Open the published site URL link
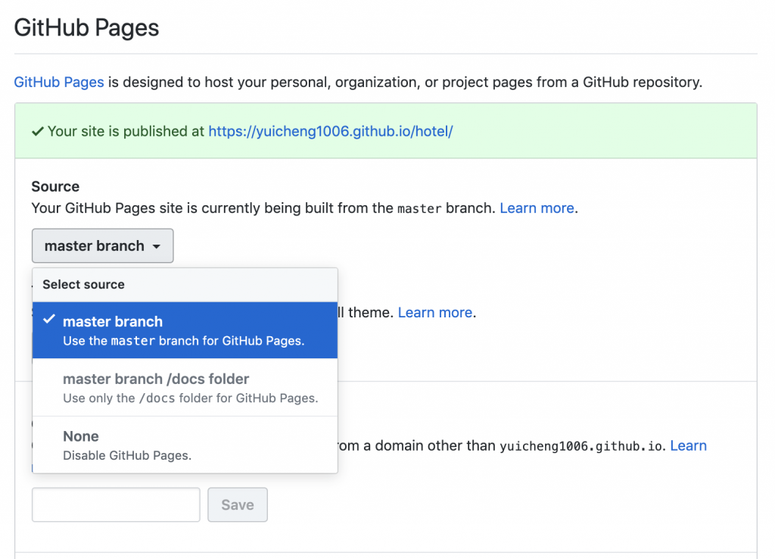Screen dimensions: 775x559 coord(330,131)
